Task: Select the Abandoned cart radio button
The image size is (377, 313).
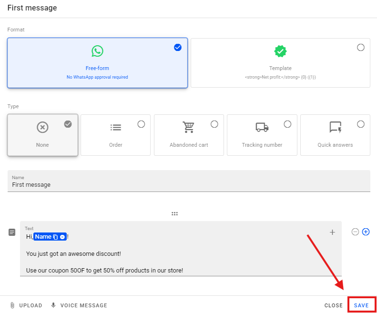Action: click(214, 124)
